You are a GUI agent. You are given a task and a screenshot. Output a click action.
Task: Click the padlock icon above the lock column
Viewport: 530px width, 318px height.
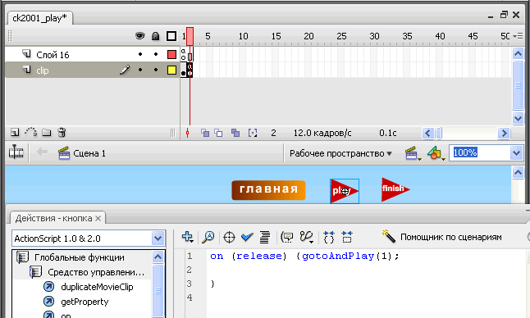click(x=156, y=36)
